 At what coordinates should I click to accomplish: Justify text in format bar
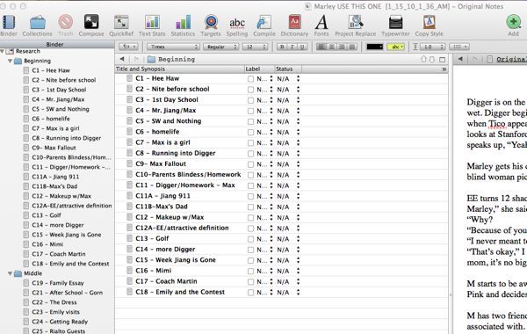[352, 47]
